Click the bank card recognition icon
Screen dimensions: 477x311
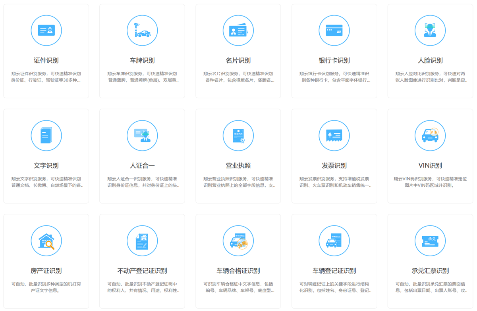pos(334,31)
